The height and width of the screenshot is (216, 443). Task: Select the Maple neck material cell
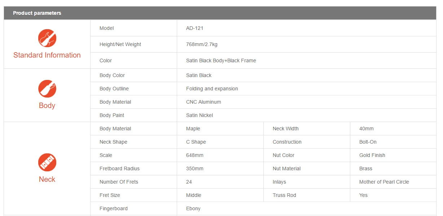click(193, 129)
